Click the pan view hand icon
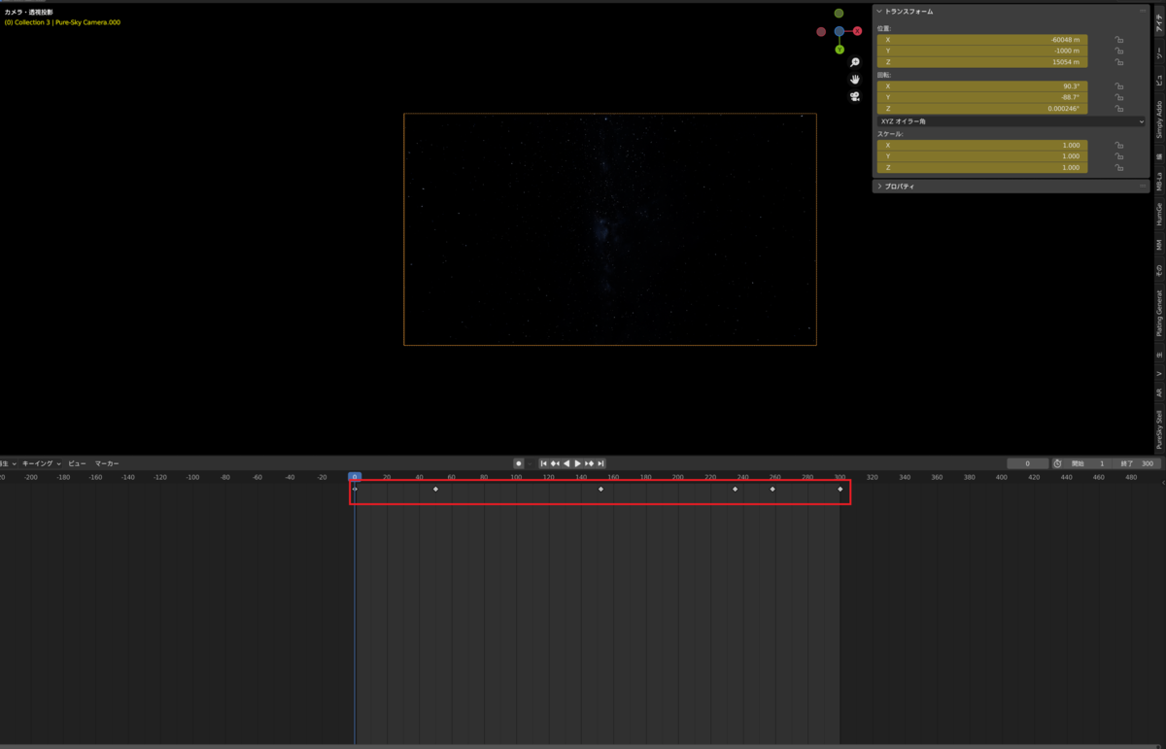 (x=854, y=79)
